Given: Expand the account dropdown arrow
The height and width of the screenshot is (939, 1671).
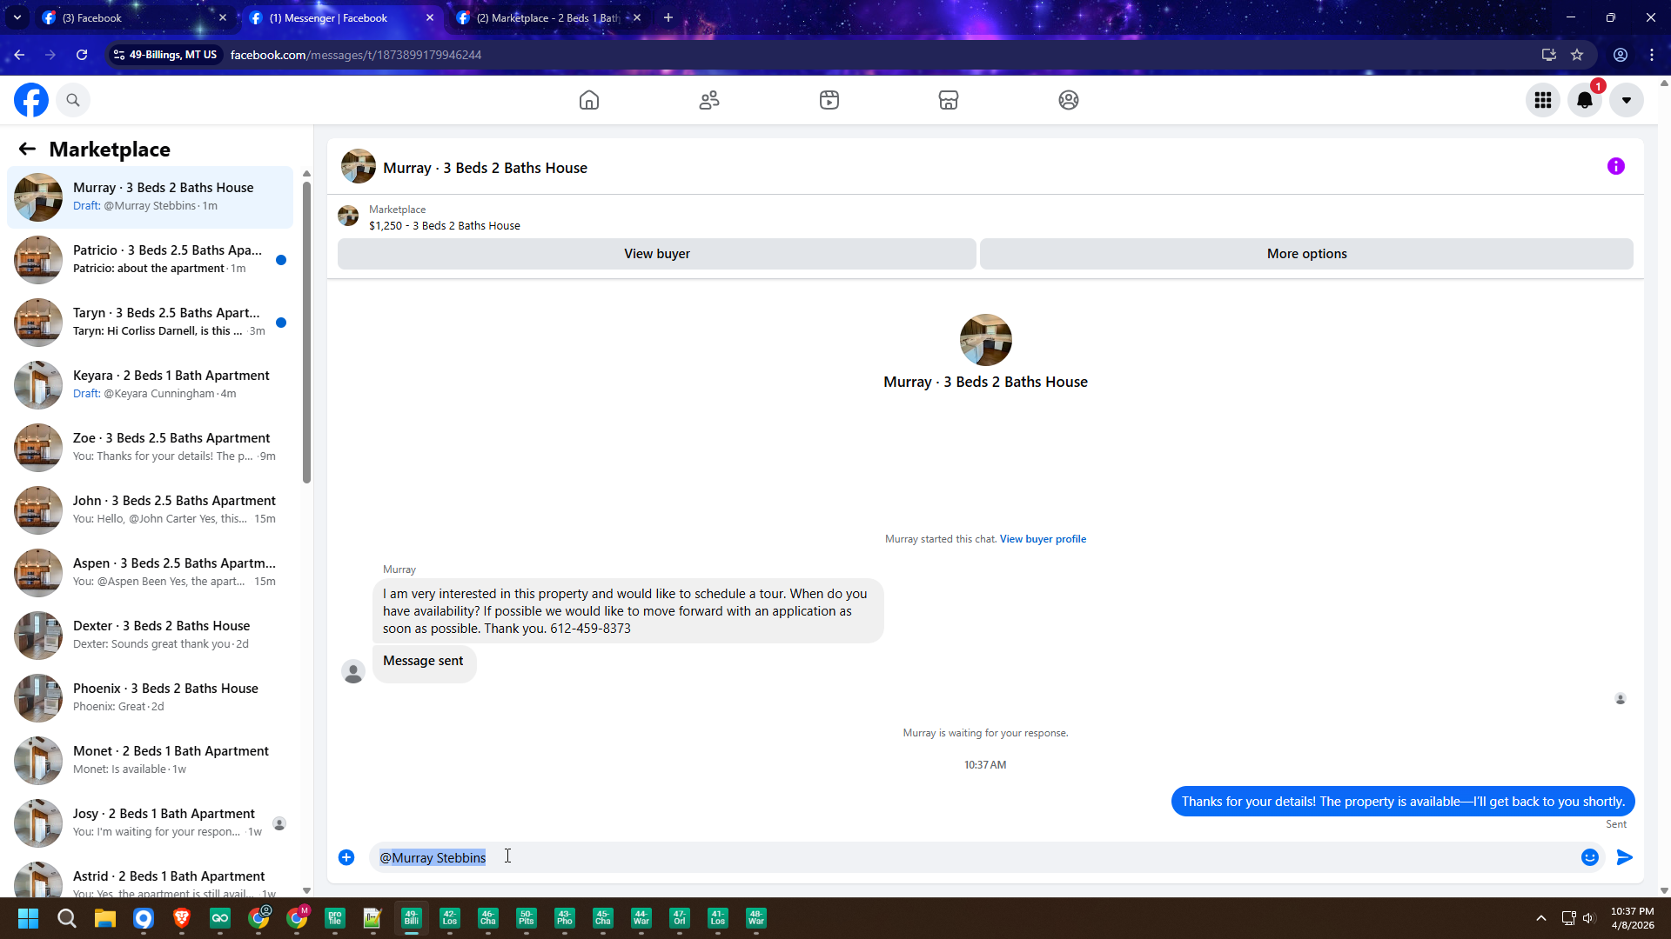Looking at the screenshot, I should pyautogui.click(x=1626, y=100).
